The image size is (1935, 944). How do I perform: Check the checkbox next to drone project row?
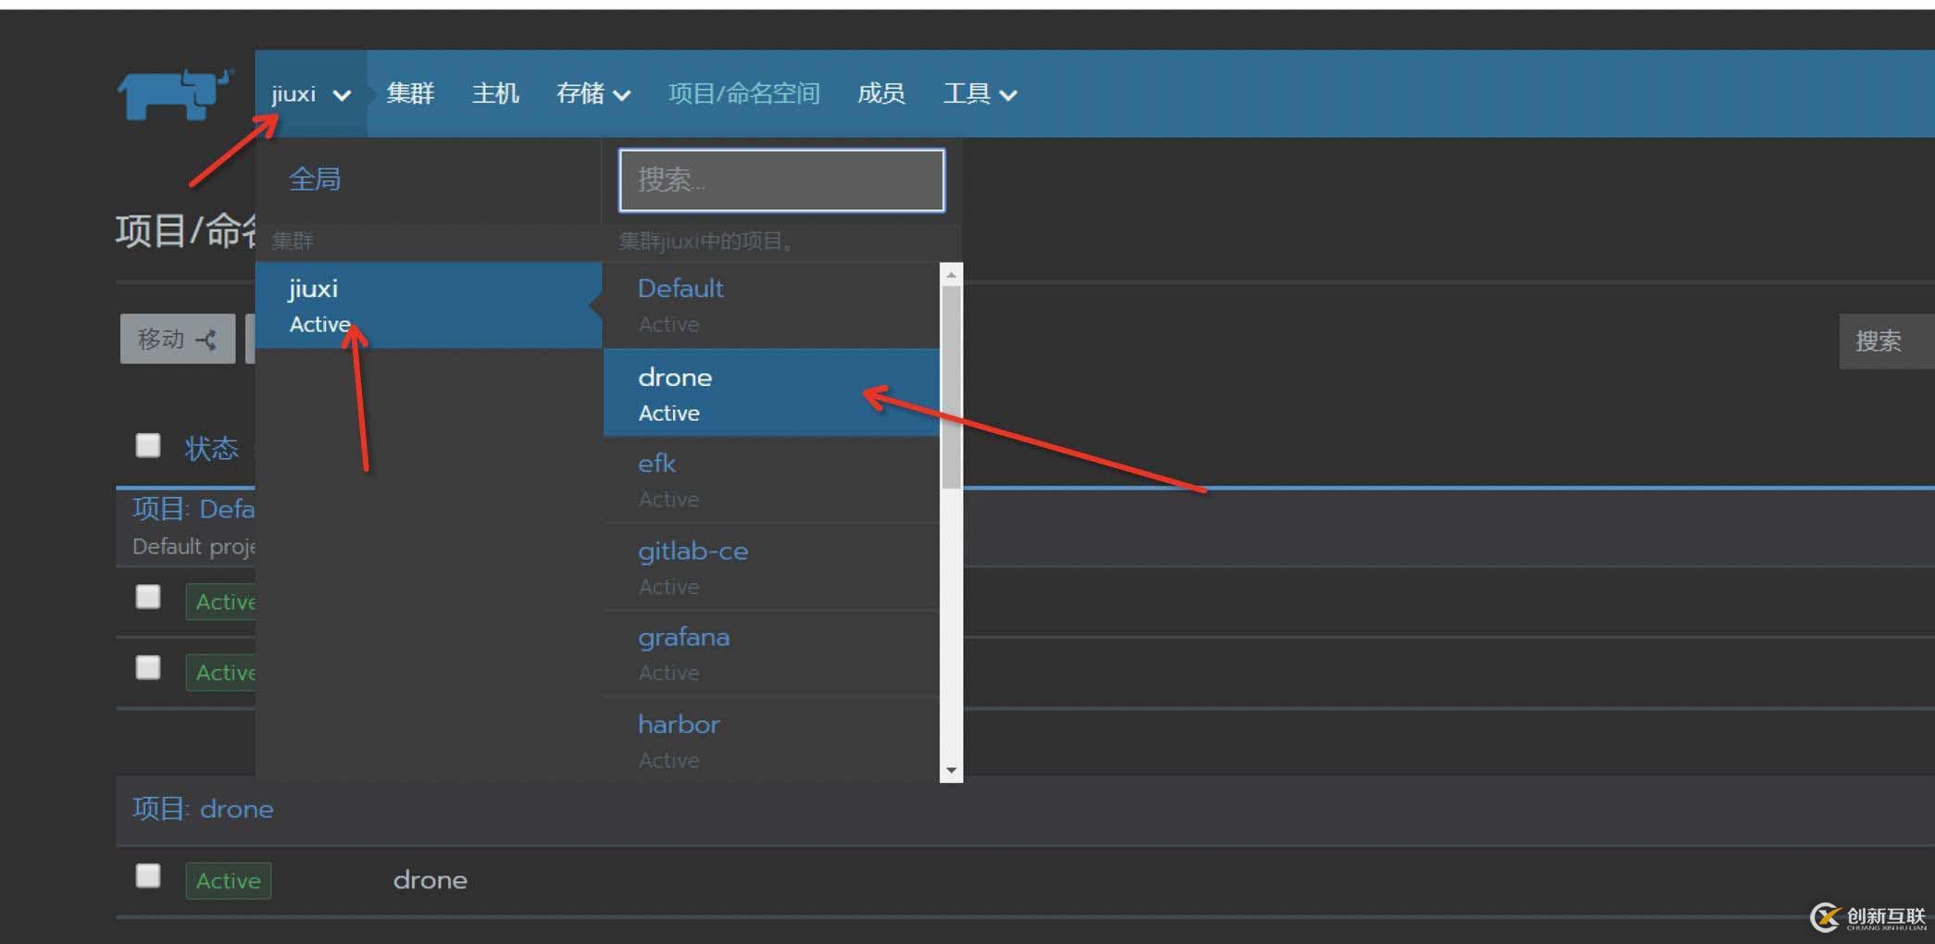coord(148,876)
